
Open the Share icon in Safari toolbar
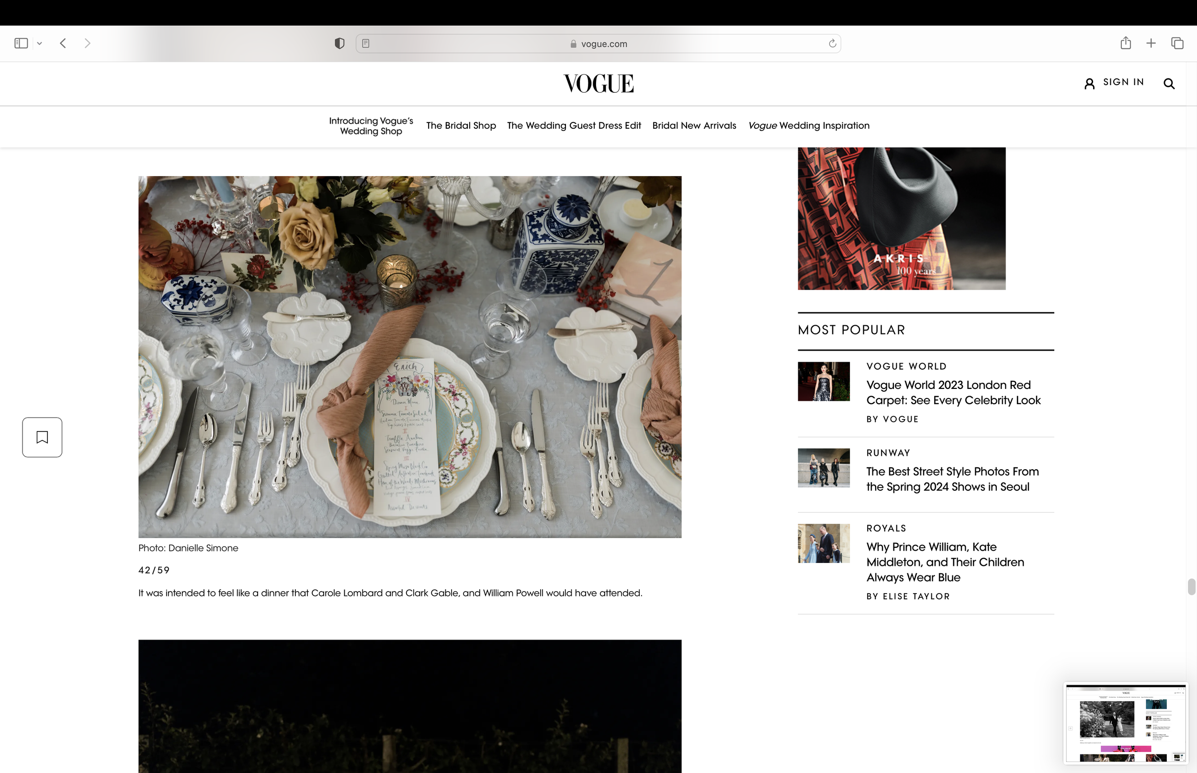[1125, 43]
